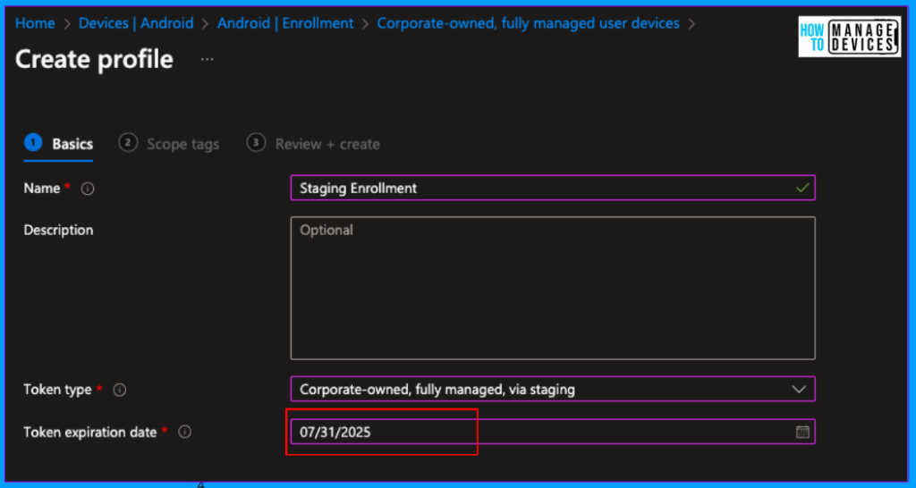
Task: Click the Token expiration date field
Action: [x=553, y=432]
